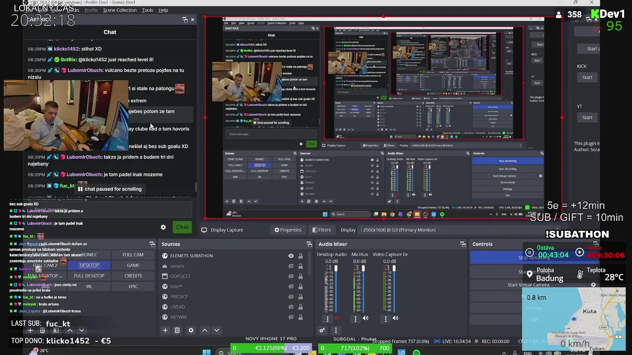The width and height of the screenshot is (632, 355).
Task: Open Spotify from the taskbar
Action: click(x=416, y=353)
